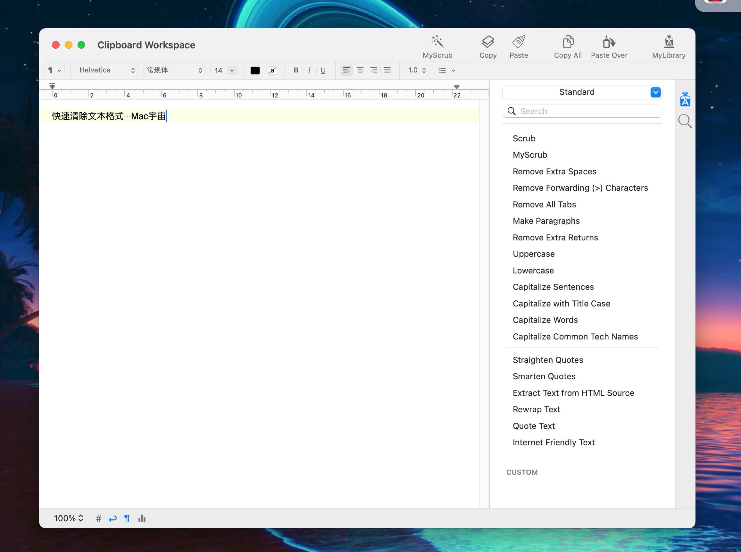Toggle Underline formatting on text
The width and height of the screenshot is (741, 552).
click(x=323, y=70)
